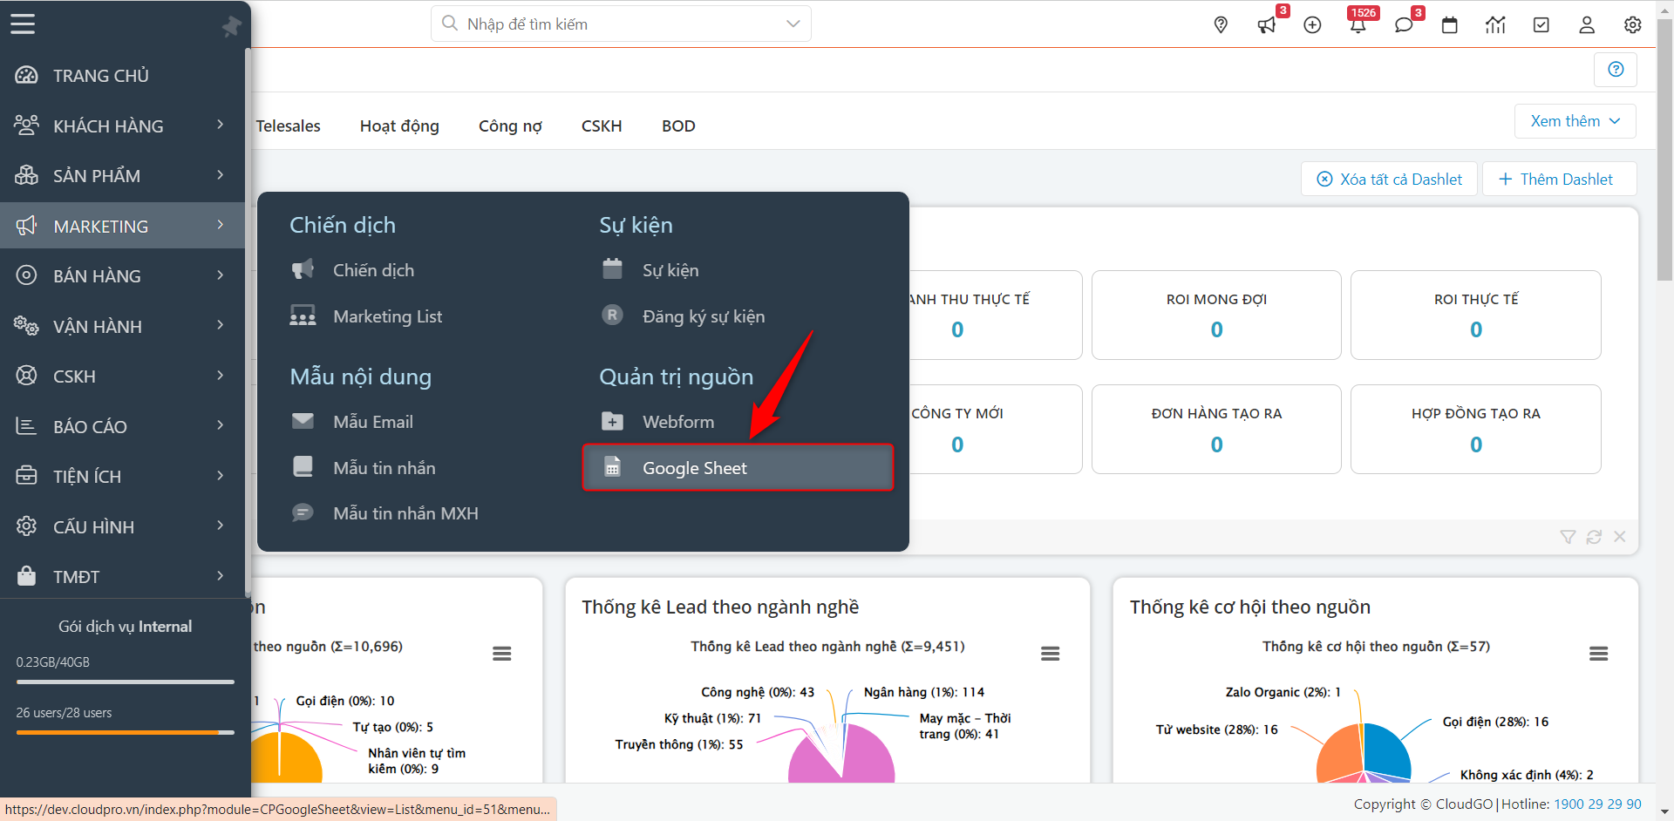Viewport: 1674px width, 821px height.
Task: Click the check-in location pin icon
Action: pyautogui.click(x=1220, y=24)
